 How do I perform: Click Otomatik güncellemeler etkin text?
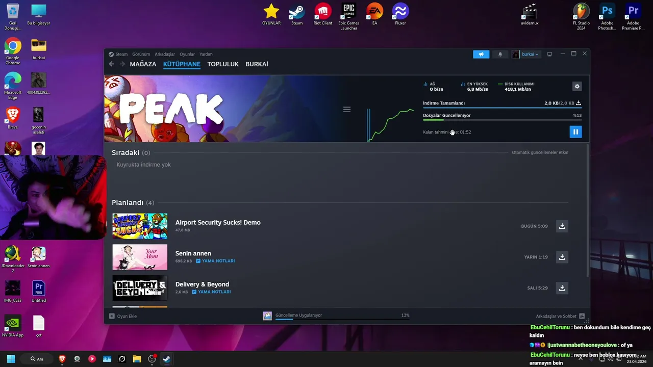tap(540, 152)
